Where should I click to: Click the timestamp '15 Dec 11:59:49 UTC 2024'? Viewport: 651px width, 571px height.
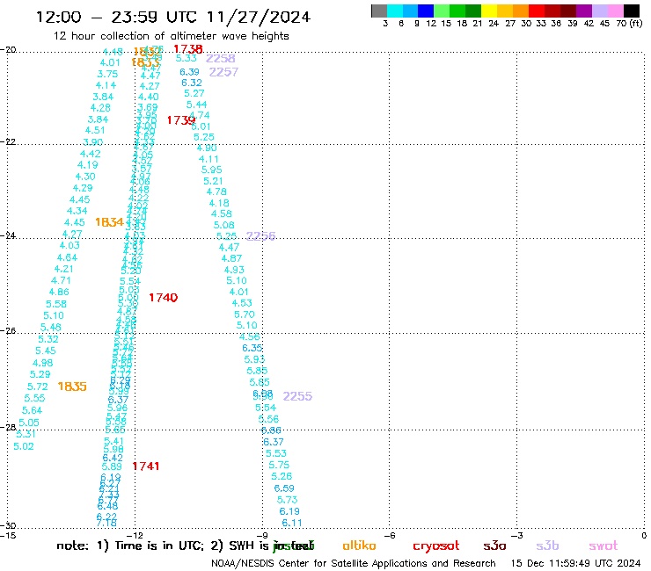[575, 563]
